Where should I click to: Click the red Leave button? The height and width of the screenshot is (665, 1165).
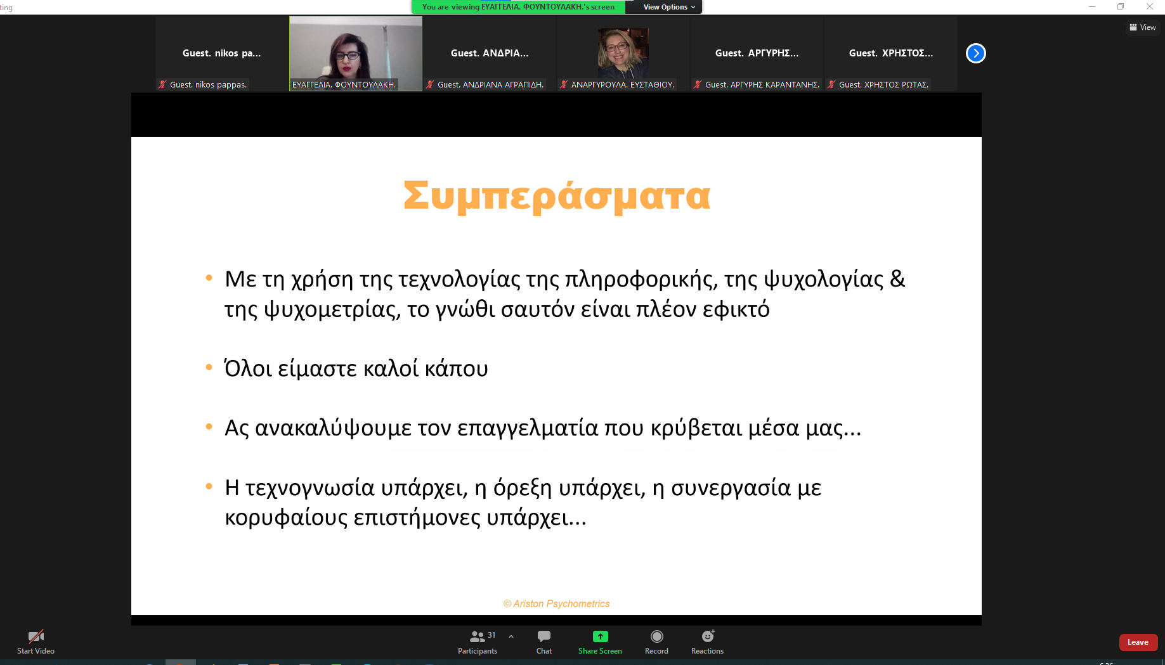(1138, 642)
